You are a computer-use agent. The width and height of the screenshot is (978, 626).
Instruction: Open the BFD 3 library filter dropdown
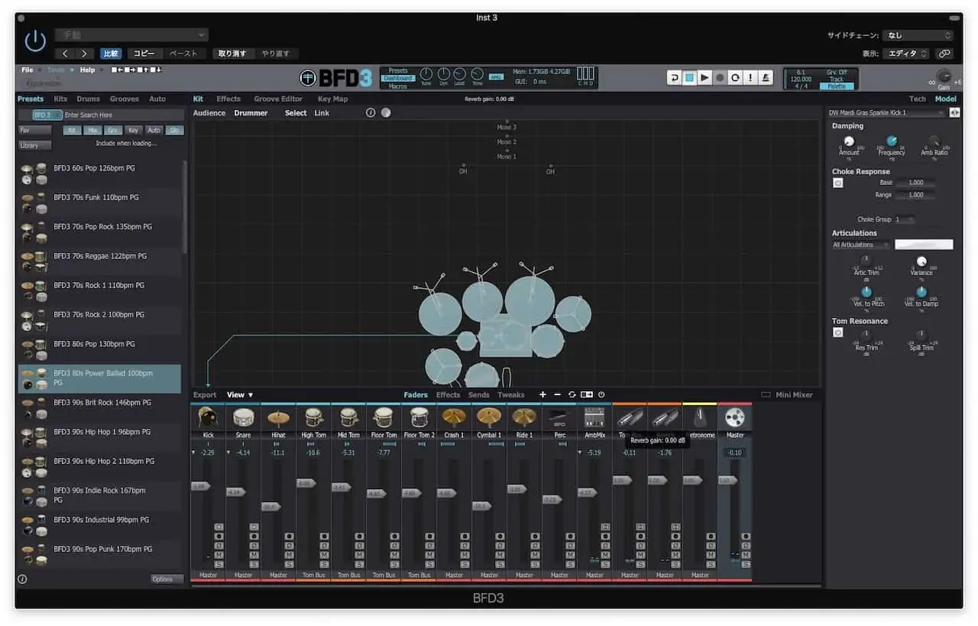47,115
